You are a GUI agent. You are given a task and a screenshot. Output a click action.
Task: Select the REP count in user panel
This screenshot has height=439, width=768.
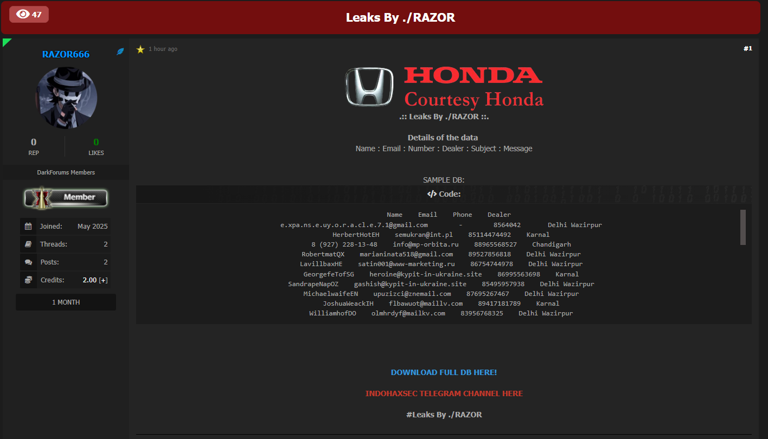(x=34, y=143)
